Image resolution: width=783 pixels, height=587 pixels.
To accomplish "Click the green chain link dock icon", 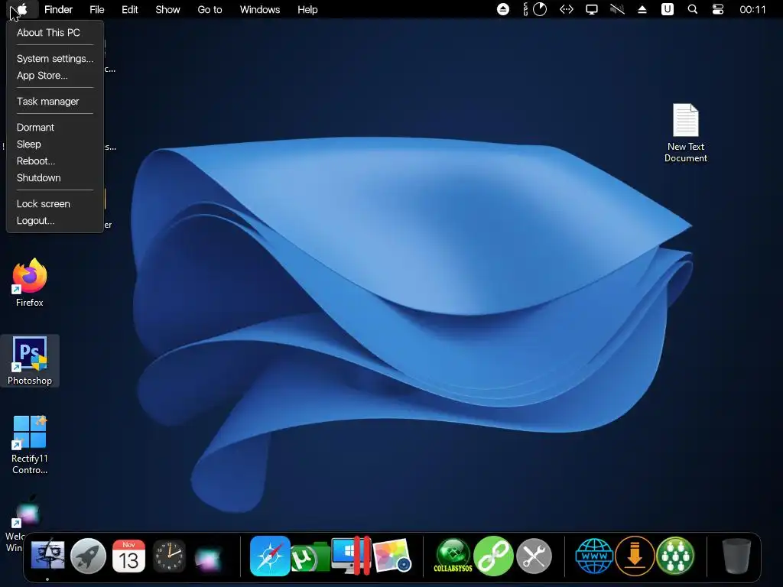I will point(493,556).
